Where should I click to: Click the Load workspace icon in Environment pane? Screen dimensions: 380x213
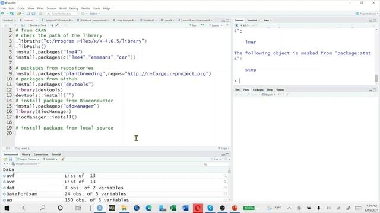click(x=5, y=159)
